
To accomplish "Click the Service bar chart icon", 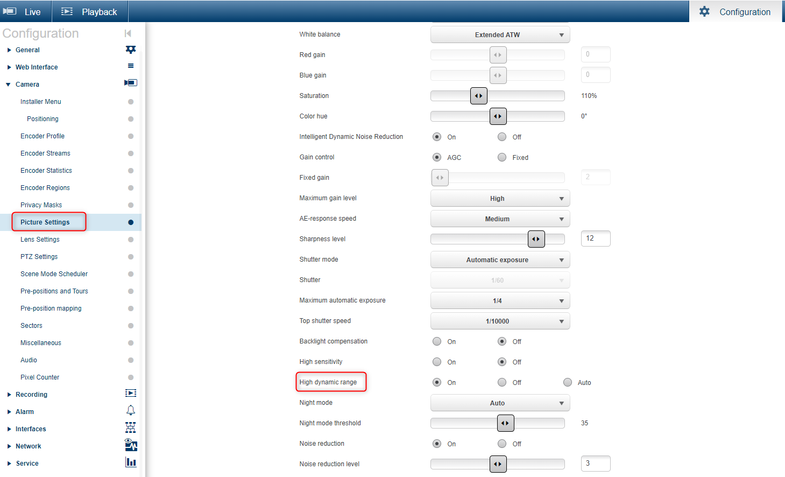I will (x=131, y=462).
